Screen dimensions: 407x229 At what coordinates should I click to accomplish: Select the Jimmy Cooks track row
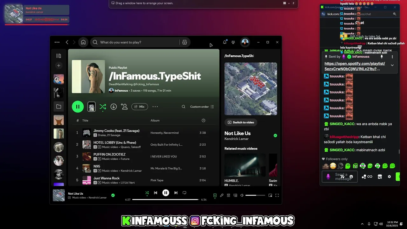(144, 133)
